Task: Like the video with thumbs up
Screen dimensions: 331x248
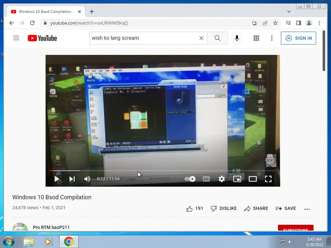Action: tap(195, 209)
